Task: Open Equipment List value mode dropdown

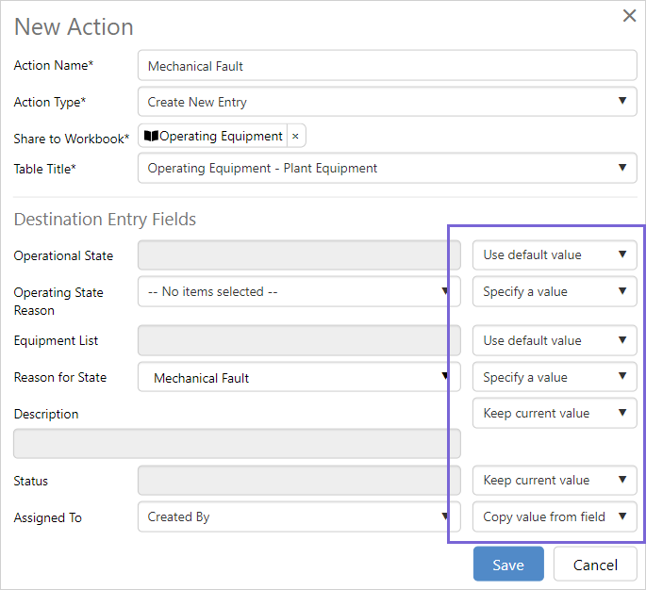Action: click(555, 340)
